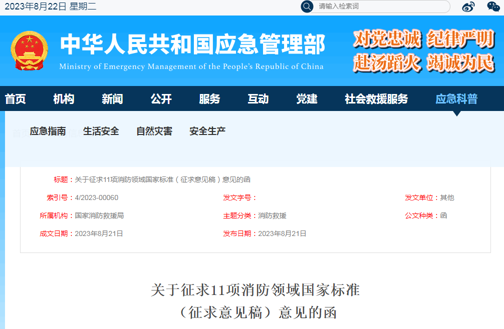504x329 pixels.
Task: Open the 新闻 navigation menu
Action: (112, 99)
